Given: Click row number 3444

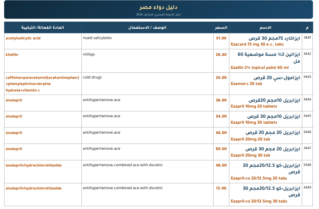Looking at the screenshot, I should point(307,99).
